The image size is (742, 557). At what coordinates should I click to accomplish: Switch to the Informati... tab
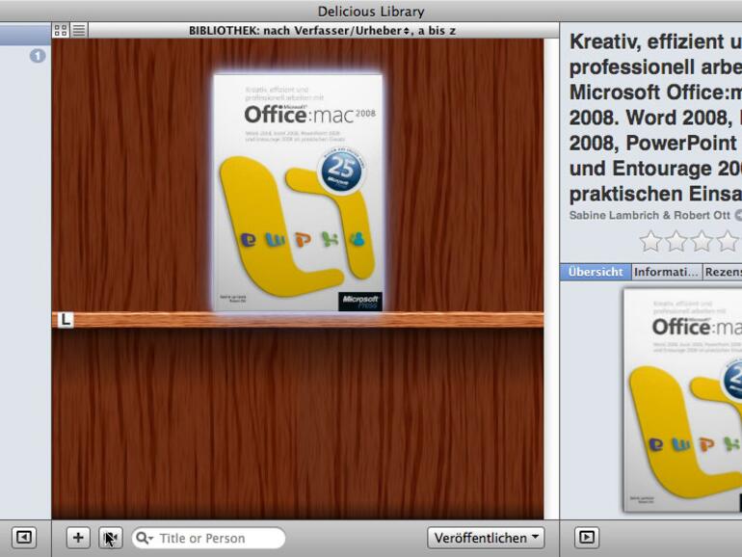pyautogui.click(x=666, y=272)
